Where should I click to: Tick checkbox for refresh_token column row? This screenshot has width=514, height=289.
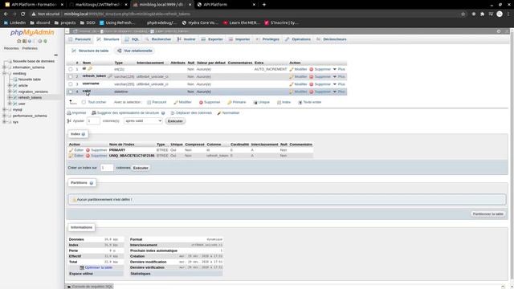[71, 77]
